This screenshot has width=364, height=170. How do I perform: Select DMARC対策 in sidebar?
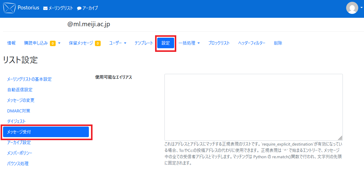pos(18,111)
